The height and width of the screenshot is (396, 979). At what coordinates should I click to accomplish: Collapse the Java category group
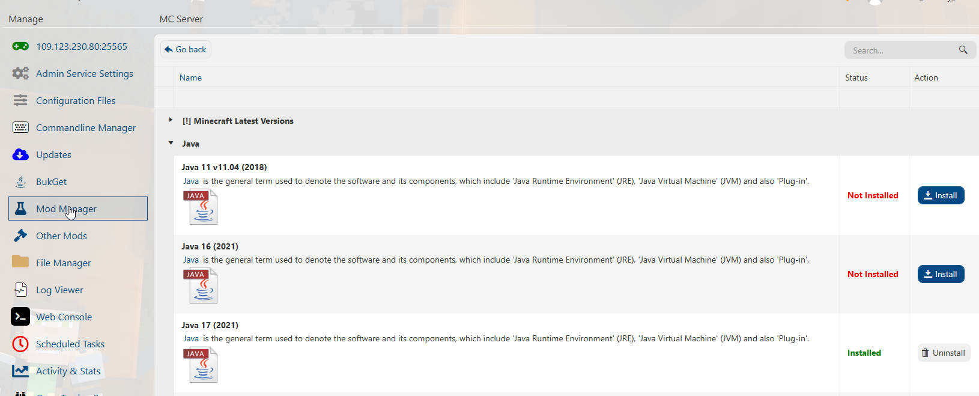coord(171,143)
